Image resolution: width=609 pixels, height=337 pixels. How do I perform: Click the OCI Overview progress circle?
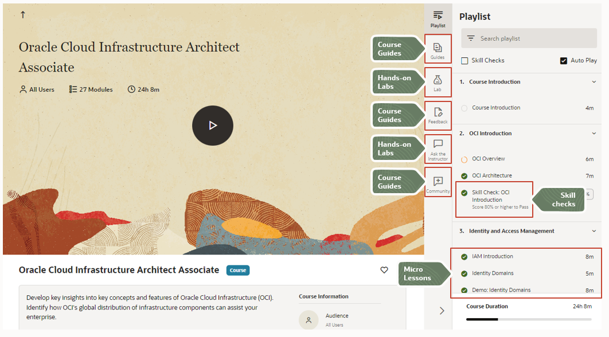pyautogui.click(x=464, y=159)
